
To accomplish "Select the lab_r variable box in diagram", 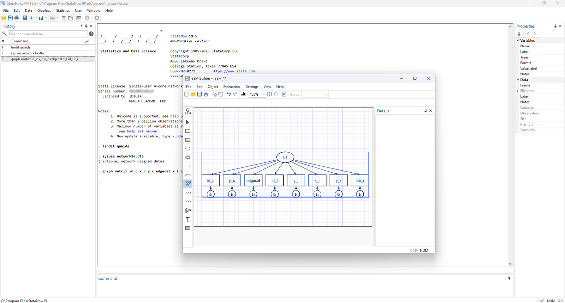I will pos(360,180).
